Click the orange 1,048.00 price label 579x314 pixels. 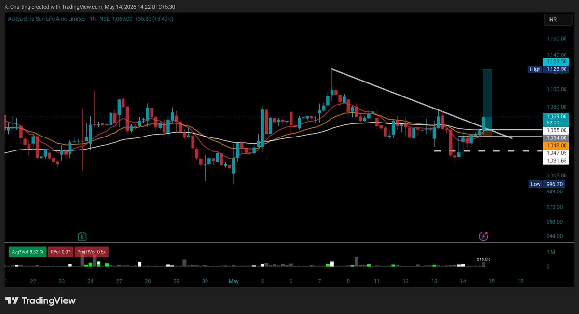[556, 145]
